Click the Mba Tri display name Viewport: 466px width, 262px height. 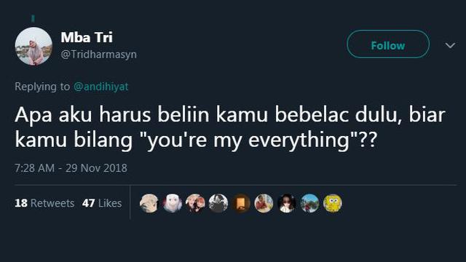click(x=87, y=37)
